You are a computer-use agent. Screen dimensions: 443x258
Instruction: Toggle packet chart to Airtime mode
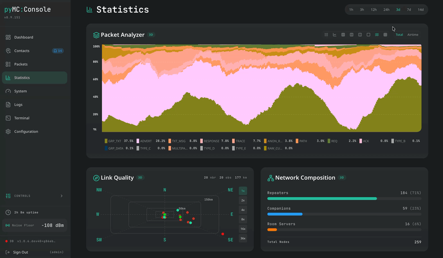point(413,34)
